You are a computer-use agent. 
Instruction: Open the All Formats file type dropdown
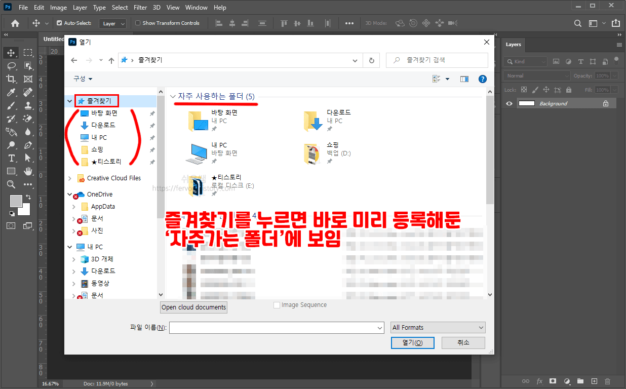[x=438, y=328]
